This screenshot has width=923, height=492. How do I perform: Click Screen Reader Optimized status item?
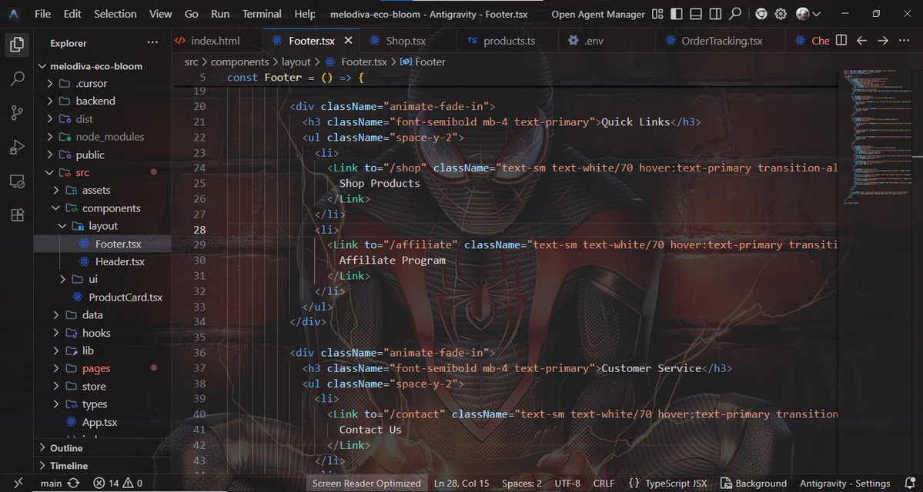[x=366, y=484]
